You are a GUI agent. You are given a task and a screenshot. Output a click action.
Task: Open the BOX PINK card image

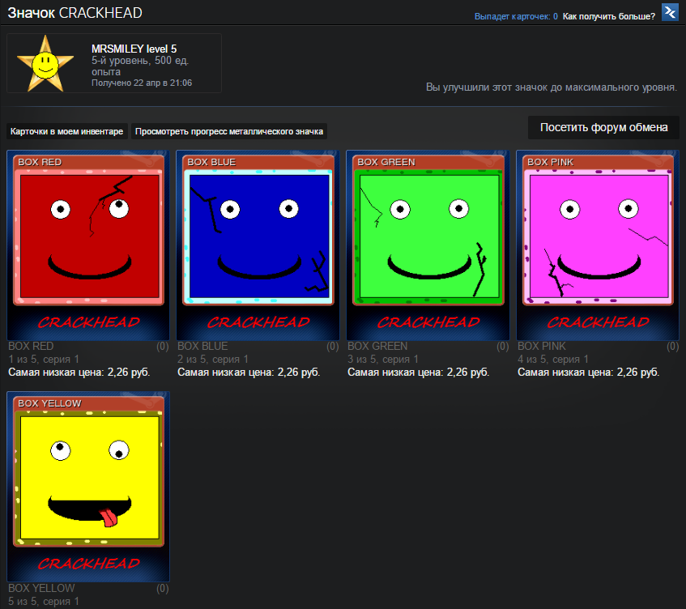598,245
